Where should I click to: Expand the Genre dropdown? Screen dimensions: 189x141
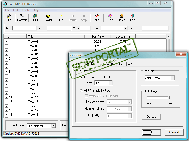pyautogui.click(x=125, y=28)
